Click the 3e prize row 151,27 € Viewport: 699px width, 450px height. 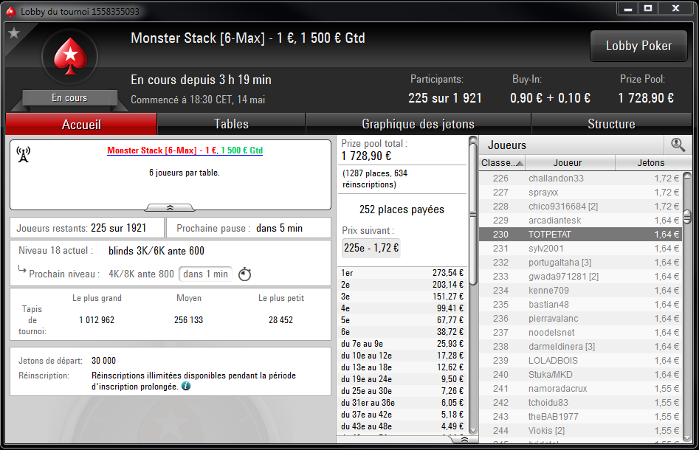[402, 297]
